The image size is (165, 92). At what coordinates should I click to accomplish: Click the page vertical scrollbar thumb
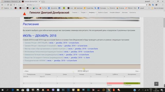(x=164, y=23)
